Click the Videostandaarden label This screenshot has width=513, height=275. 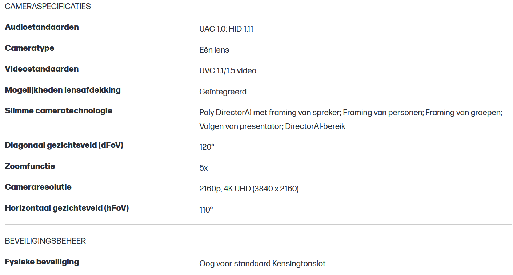click(x=42, y=69)
